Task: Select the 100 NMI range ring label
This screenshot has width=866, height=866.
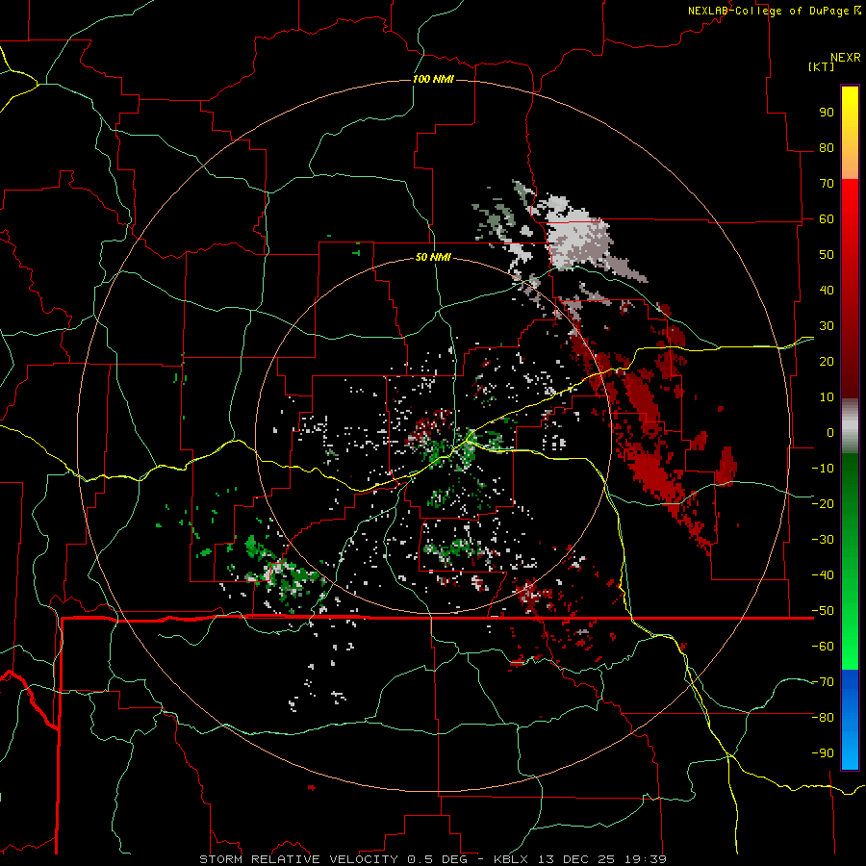Action: pyautogui.click(x=433, y=79)
